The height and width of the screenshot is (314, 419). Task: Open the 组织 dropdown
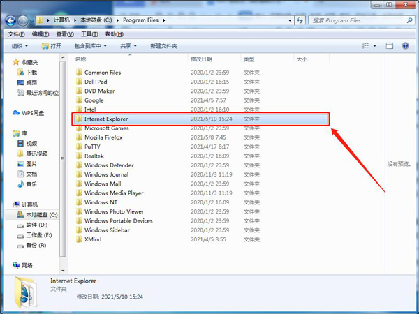tap(20, 46)
